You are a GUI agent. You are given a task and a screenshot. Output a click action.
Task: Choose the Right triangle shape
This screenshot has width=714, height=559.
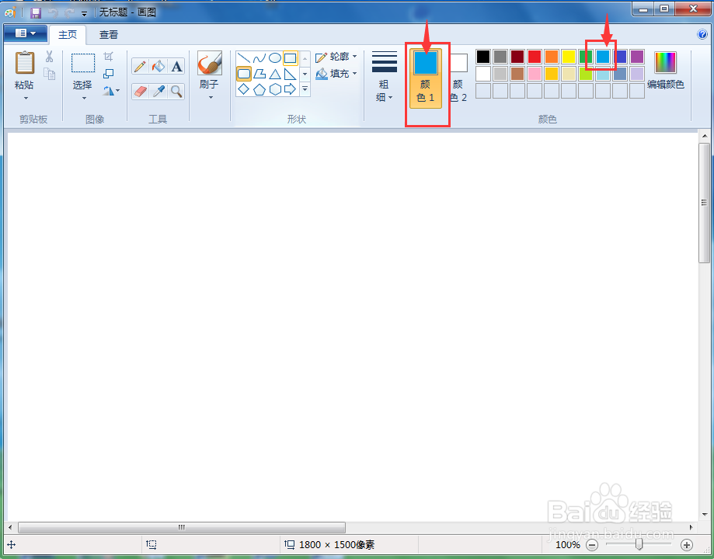click(x=290, y=74)
